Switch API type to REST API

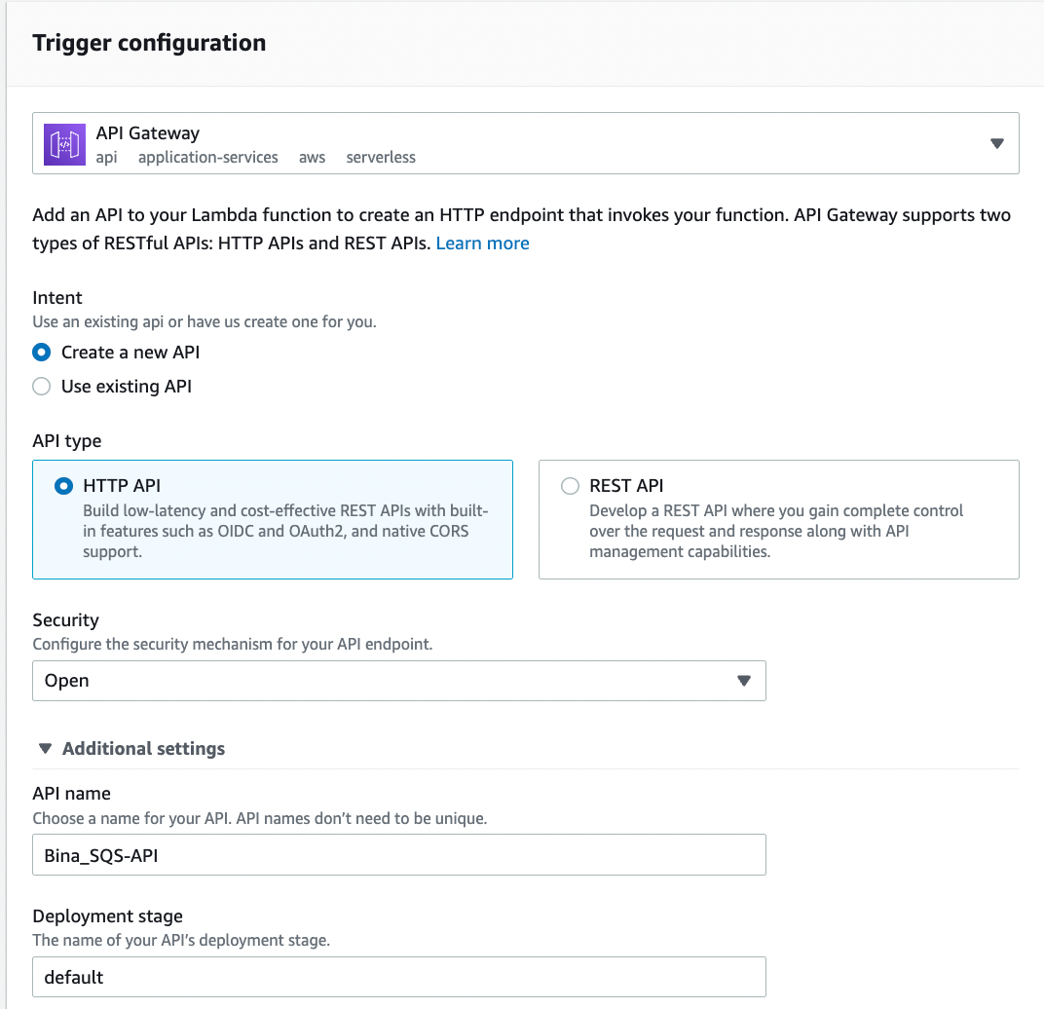click(569, 485)
